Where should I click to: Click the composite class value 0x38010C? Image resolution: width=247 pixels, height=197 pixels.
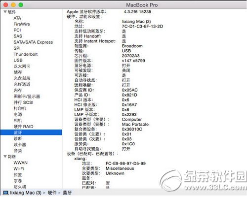click(x=132, y=129)
